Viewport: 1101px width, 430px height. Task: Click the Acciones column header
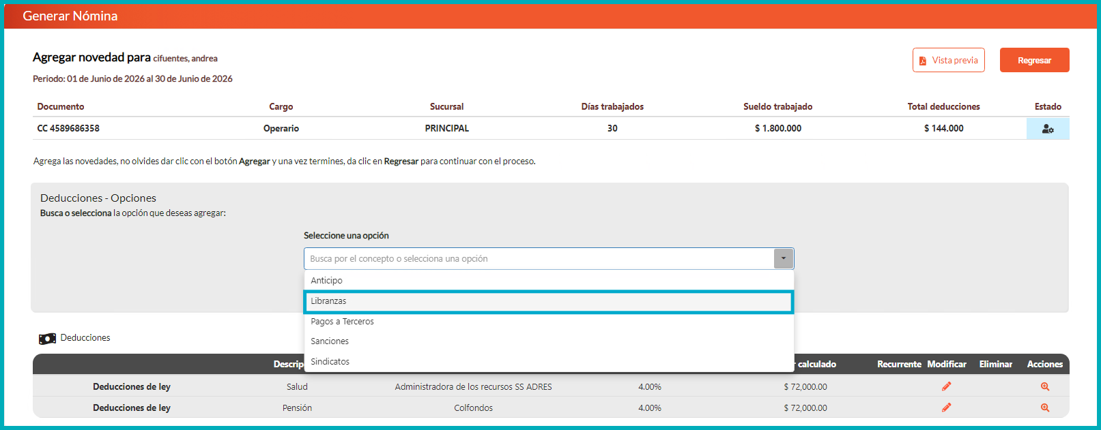pos(1045,365)
